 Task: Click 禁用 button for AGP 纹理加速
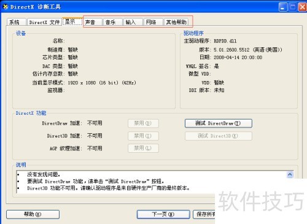pos(143,148)
